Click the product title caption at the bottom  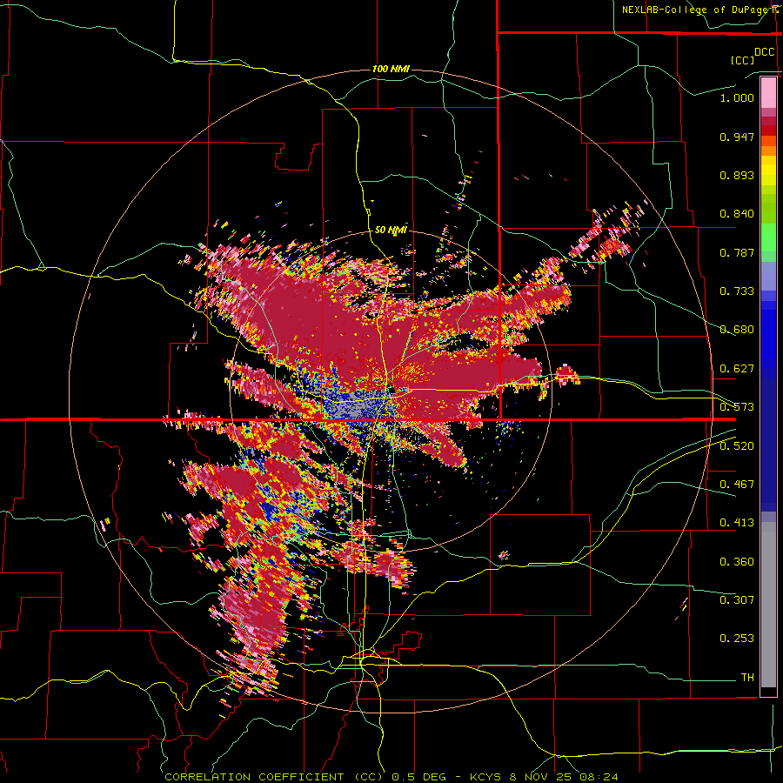pyautogui.click(x=391, y=777)
